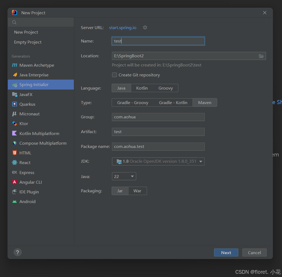Browse location with folder icon

pos(261,56)
